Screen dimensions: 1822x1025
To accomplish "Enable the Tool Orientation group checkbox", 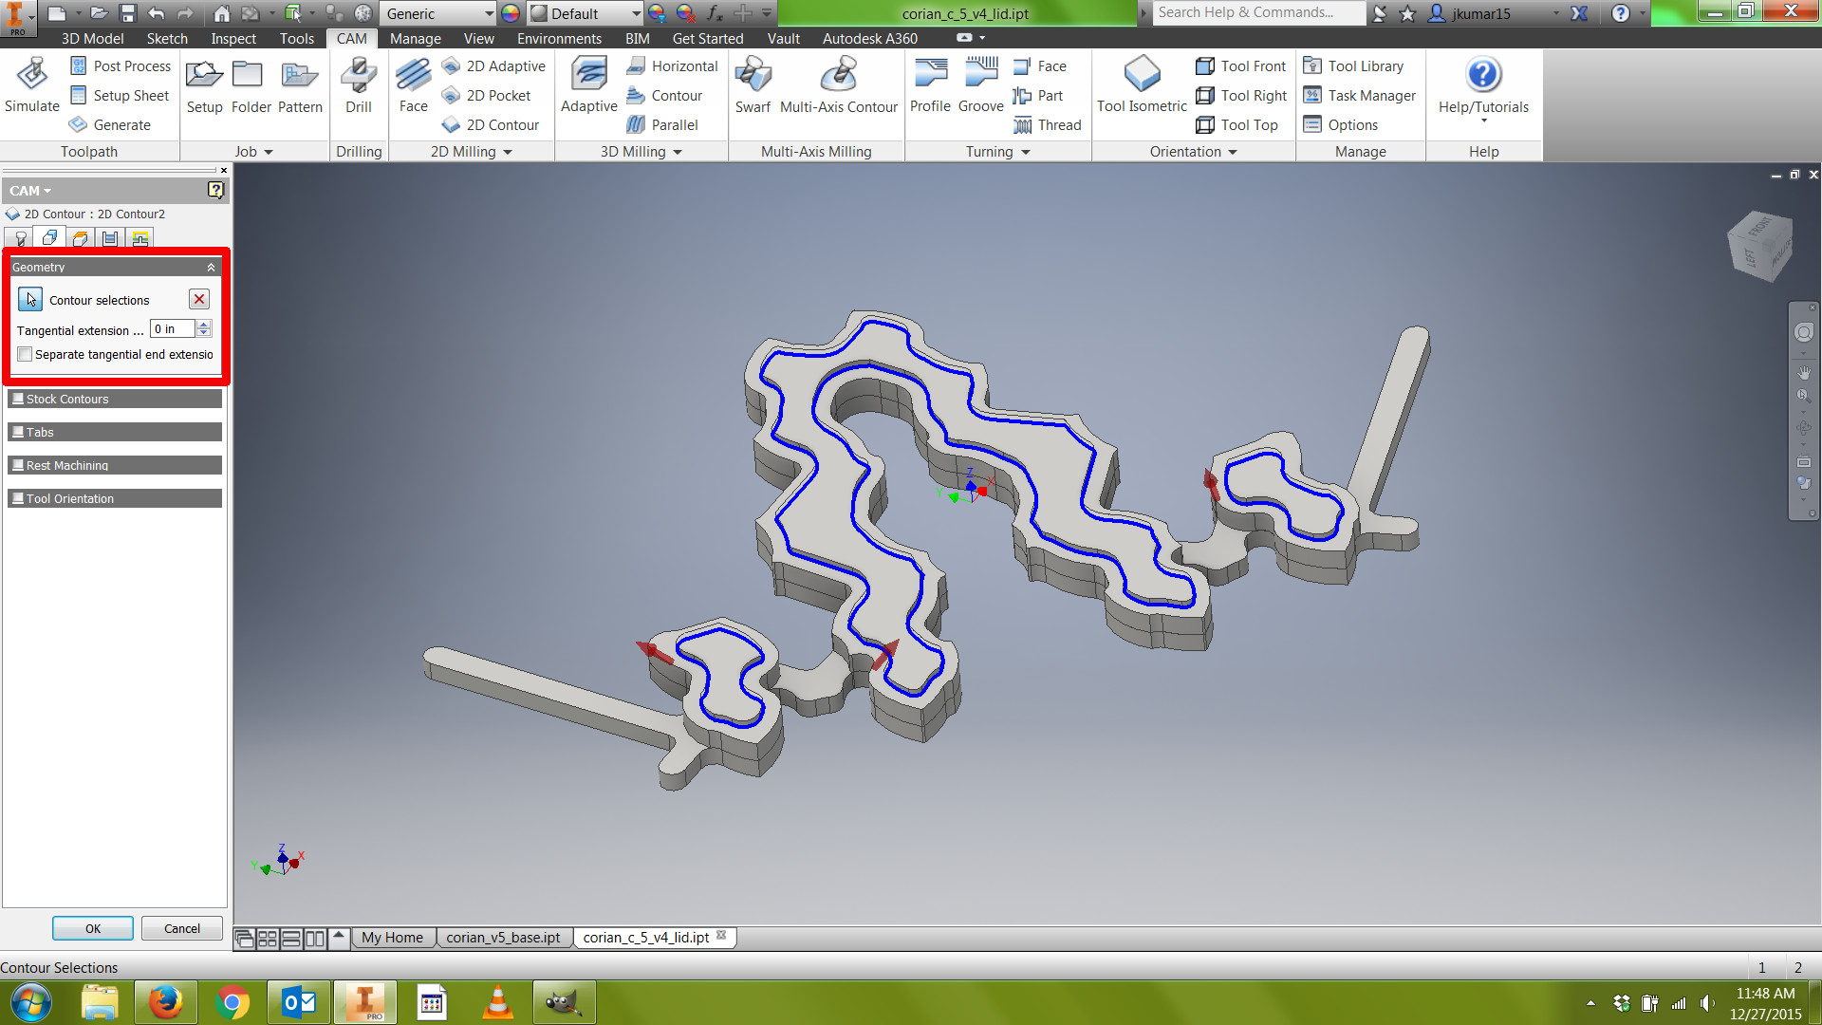I will coord(18,498).
